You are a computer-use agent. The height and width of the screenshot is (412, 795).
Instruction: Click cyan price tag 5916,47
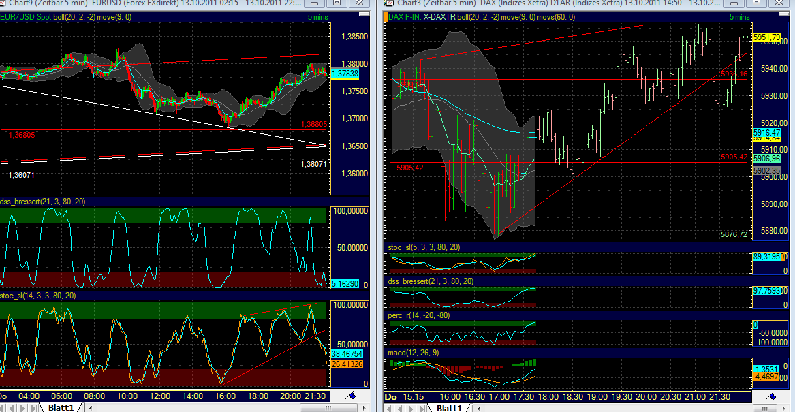click(x=766, y=132)
